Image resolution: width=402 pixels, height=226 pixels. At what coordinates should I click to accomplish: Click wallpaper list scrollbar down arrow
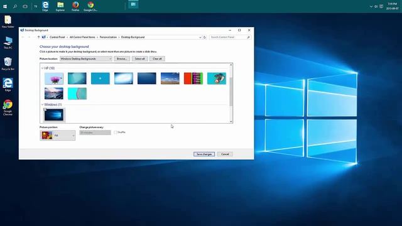coord(231,121)
